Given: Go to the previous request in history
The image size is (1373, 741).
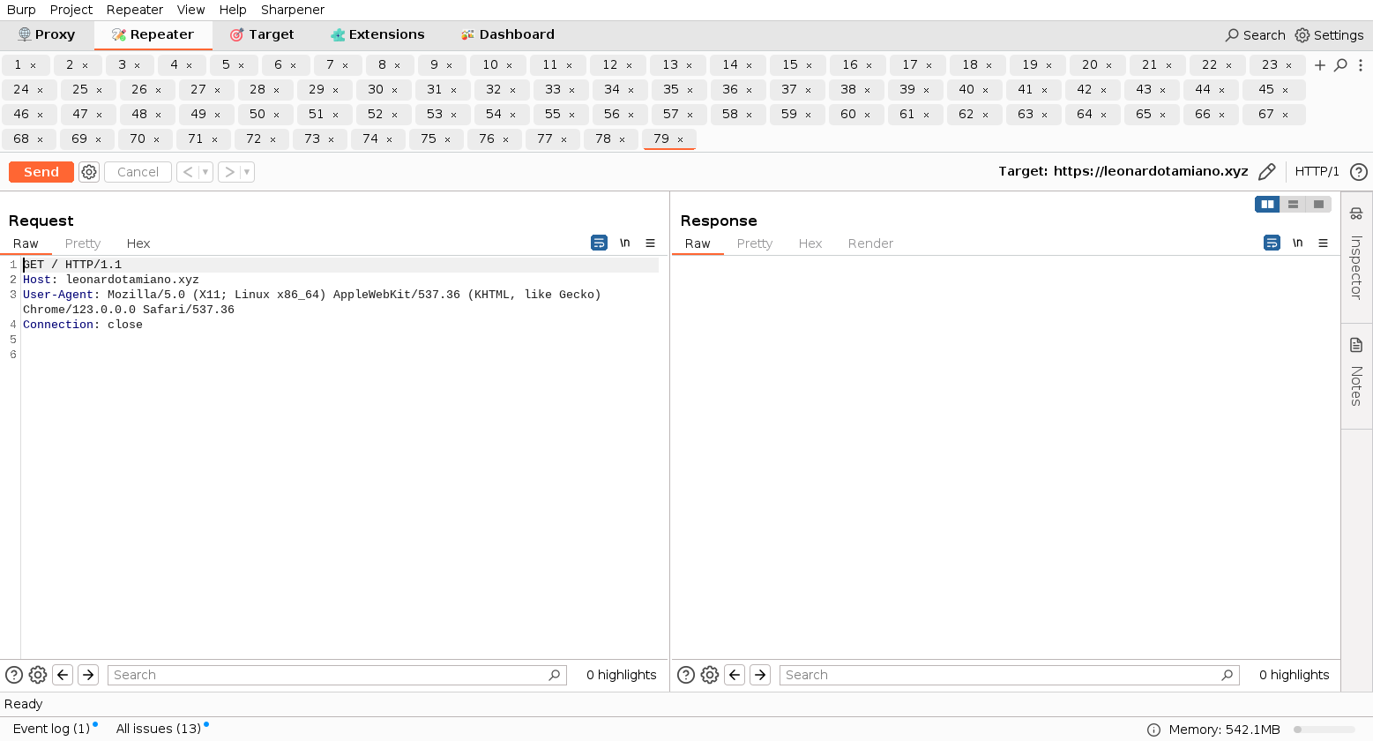Looking at the screenshot, I should (x=188, y=172).
